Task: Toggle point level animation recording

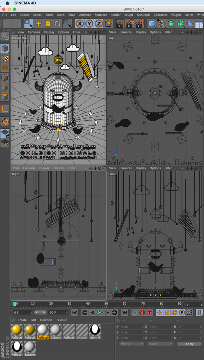Action: tap(189, 312)
